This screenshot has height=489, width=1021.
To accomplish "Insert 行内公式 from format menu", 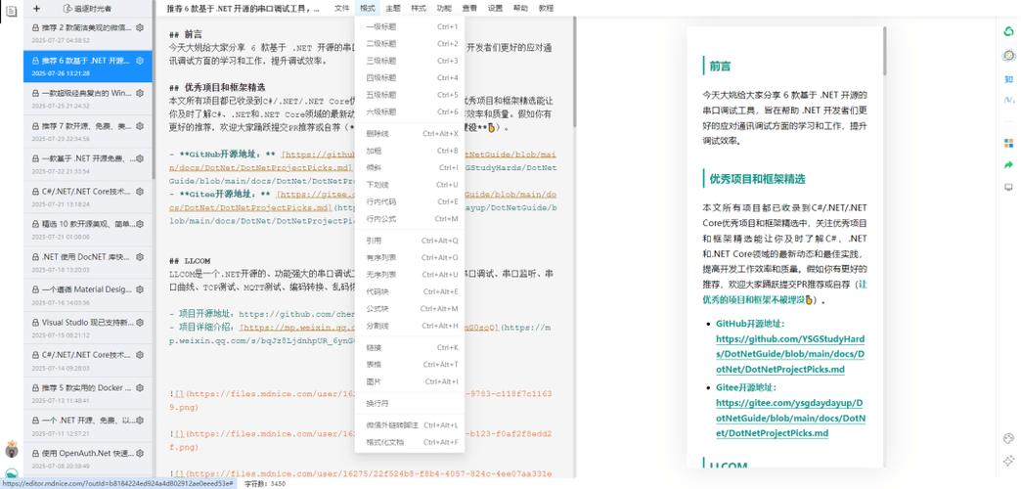I will click(410, 218).
